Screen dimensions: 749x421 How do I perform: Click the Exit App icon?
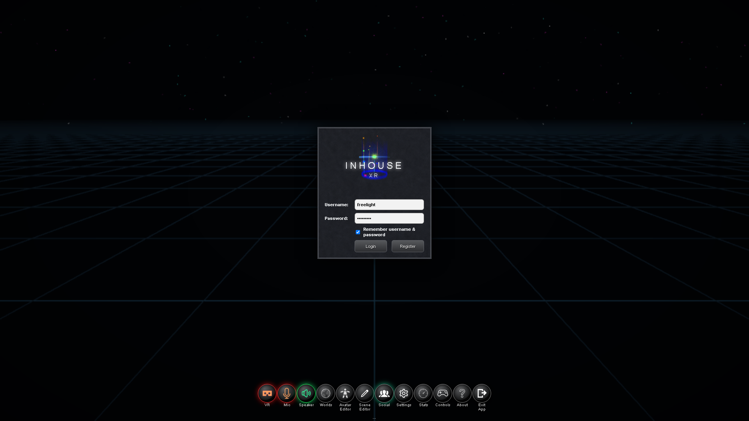coord(482,393)
